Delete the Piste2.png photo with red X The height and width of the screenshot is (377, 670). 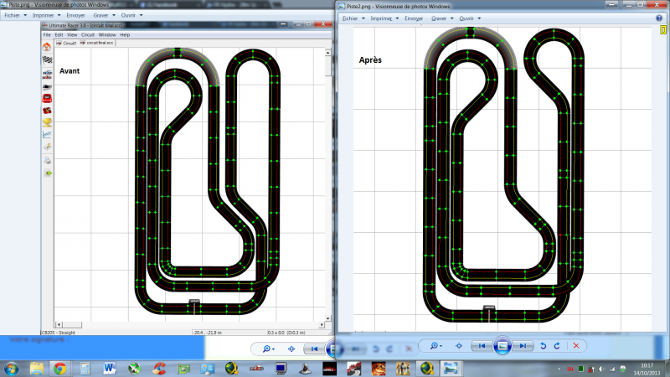(x=575, y=345)
